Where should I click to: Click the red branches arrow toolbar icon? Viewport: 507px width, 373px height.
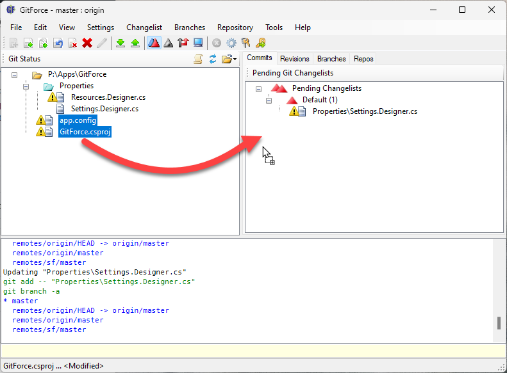point(183,43)
